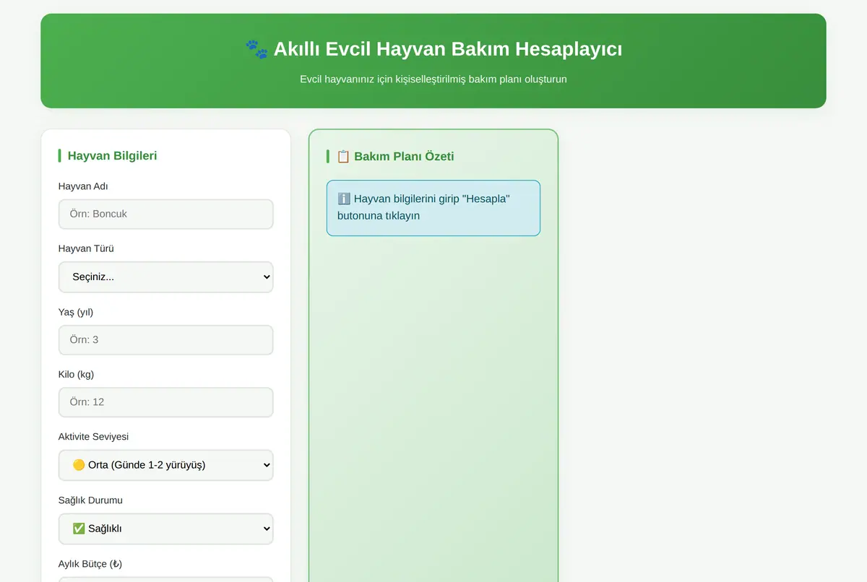Open the Aktivite Seviyesi dropdown

[165, 465]
